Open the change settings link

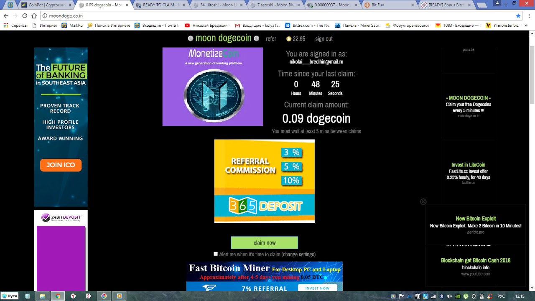pos(298,254)
